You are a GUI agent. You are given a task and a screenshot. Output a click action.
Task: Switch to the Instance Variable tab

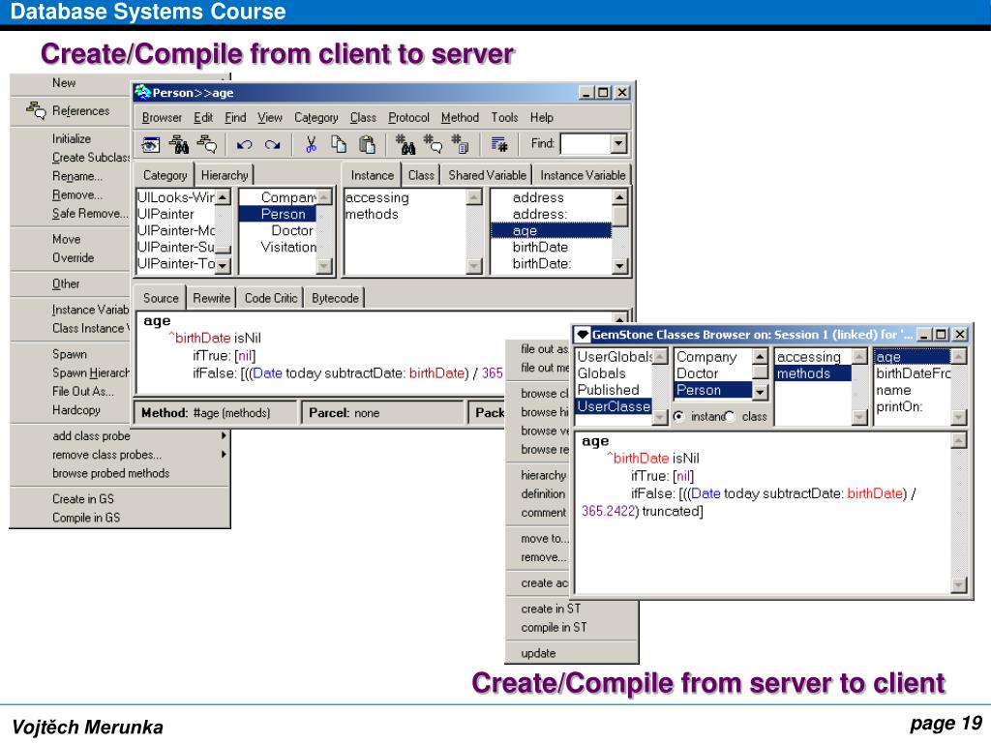point(582,175)
